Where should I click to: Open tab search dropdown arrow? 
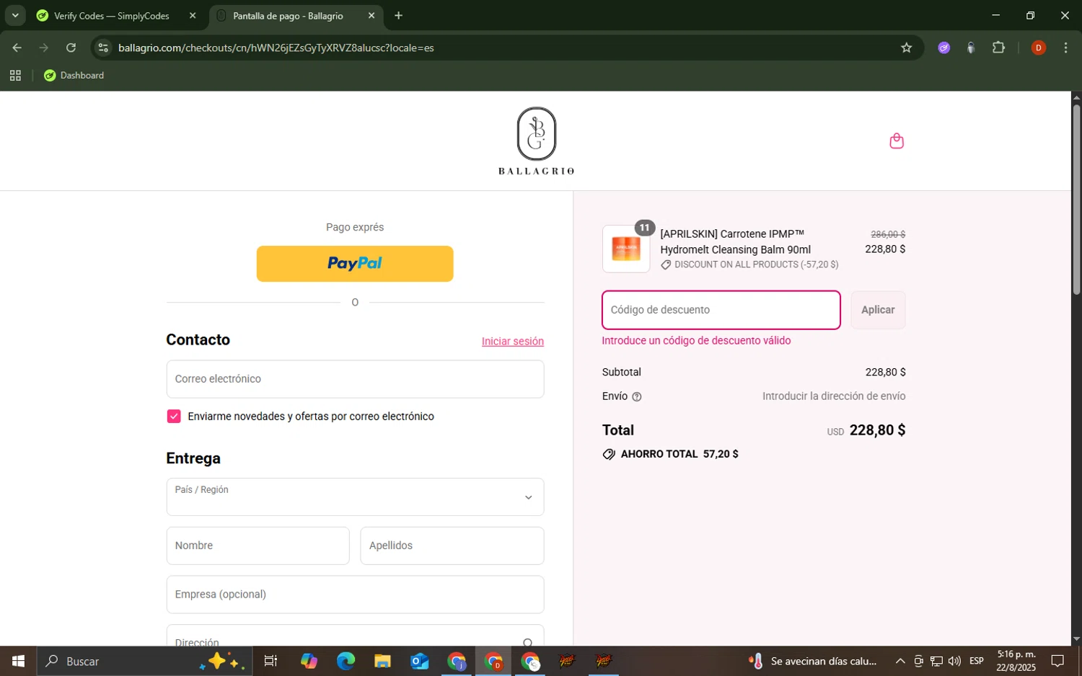click(14, 15)
